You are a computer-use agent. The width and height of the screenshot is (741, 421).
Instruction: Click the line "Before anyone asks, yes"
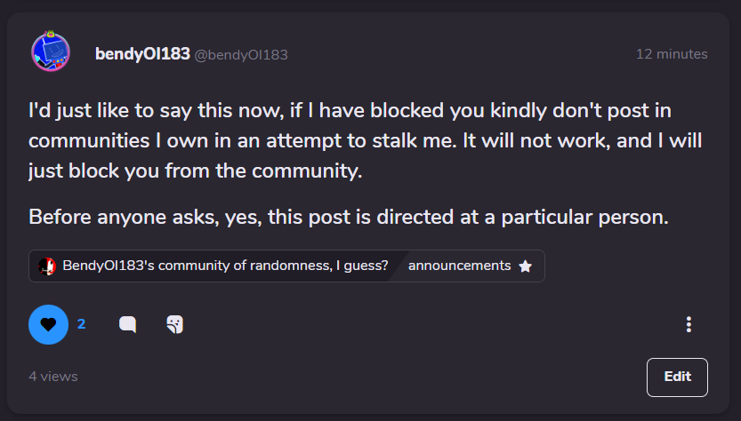point(349,217)
